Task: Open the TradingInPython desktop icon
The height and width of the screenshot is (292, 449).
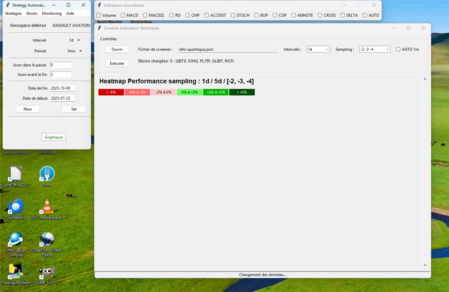Action: pyautogui.click(x=16, y=272)
